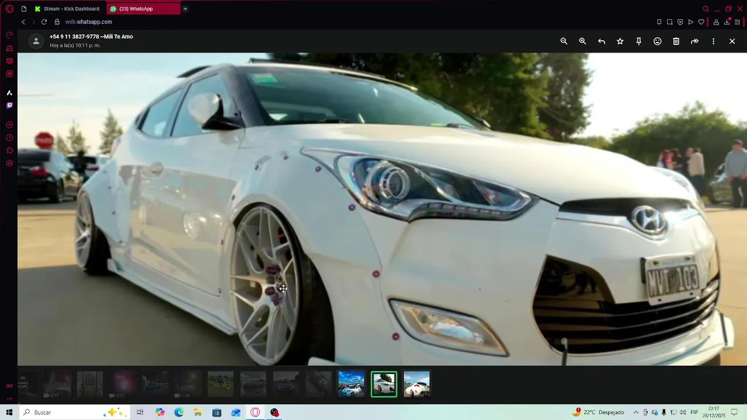The height and width of the screenshot is (420, 747).
Task: Switch to the Stream - Kick Dashboard tab
Action: [x=67, y=9]
